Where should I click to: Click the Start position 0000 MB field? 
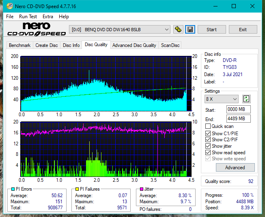239,109
